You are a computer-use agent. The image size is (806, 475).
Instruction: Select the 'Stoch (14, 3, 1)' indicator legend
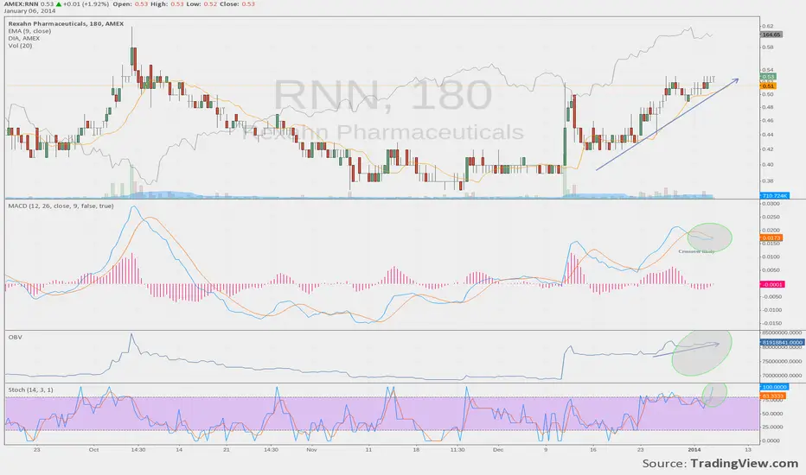[30, 389]
